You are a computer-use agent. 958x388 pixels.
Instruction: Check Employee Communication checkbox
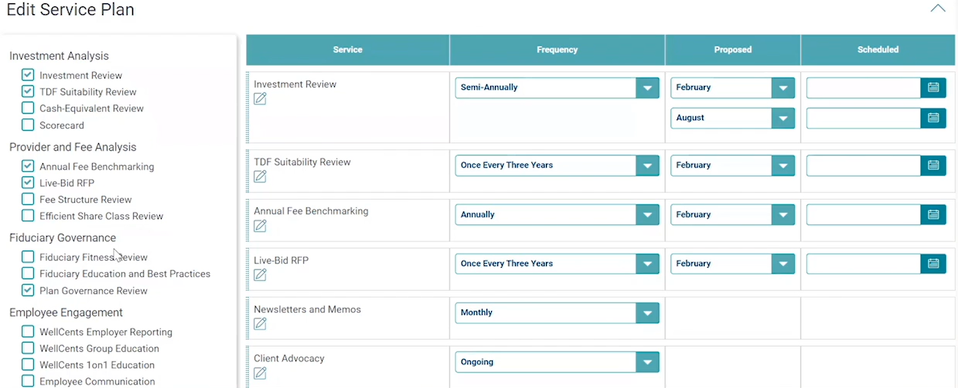coord(28,381)
